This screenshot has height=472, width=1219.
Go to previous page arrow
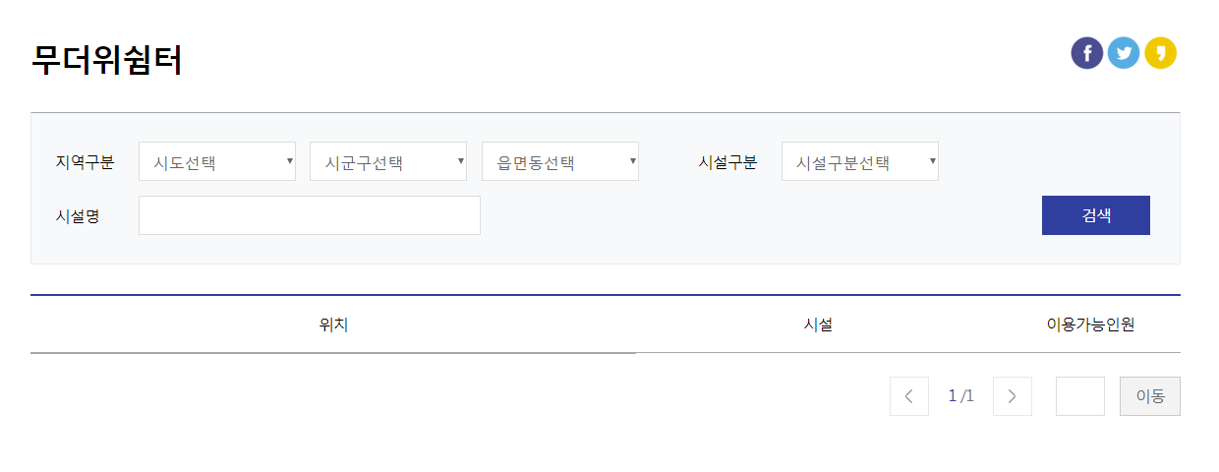[909, 396]
